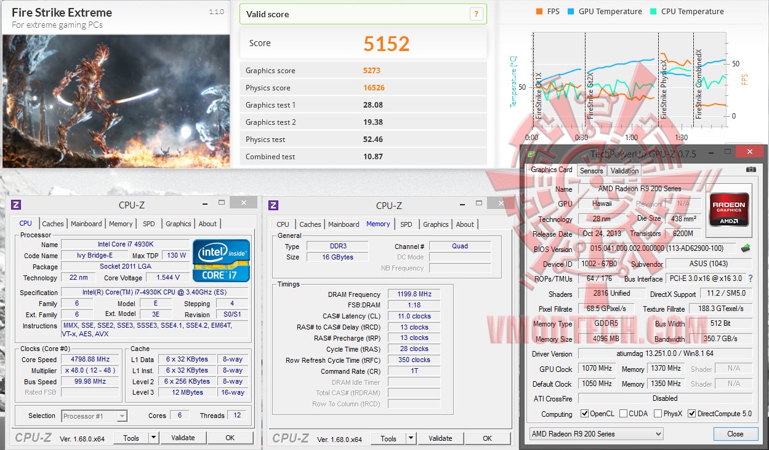Open the Validation tab in GPU-Z
Image resolution: width=769 pixels, height=450 pixels.
[624, 171]
